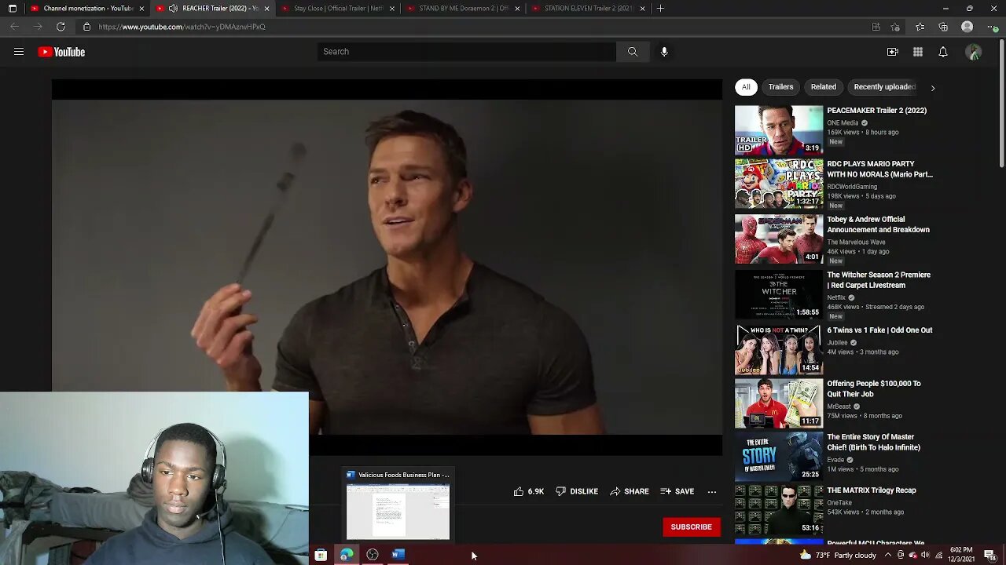The width and height of the screenshot is (1006, 565).
Task: Save the video to a playlist
Action: point(677,491)
